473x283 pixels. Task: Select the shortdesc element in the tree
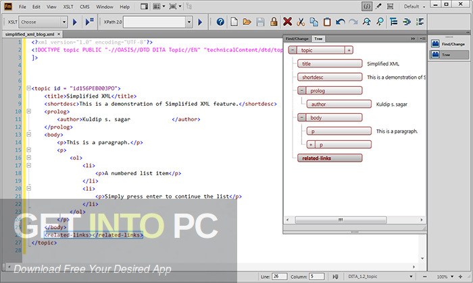(x=330, y=77)
